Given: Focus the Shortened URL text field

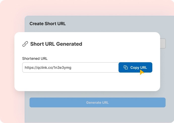Looking at the screenshot, I should click(x=70, y=68).
